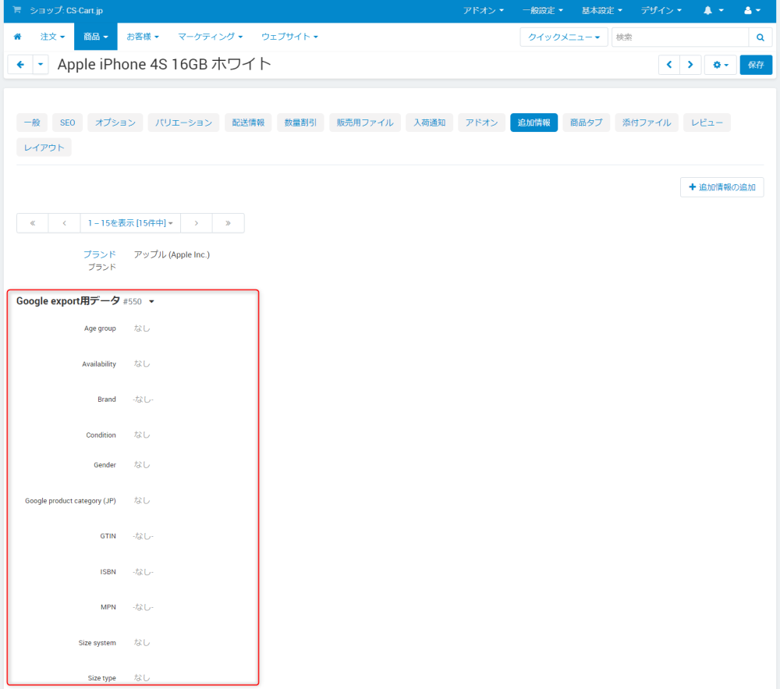
Task: Switch to the 商品タブ tab
Action: coord(586,123)
